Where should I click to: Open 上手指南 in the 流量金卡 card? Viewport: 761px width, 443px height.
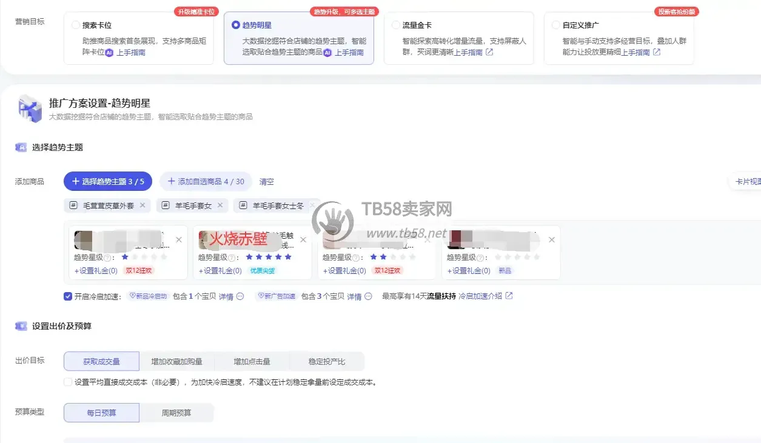tap(468, 53)
